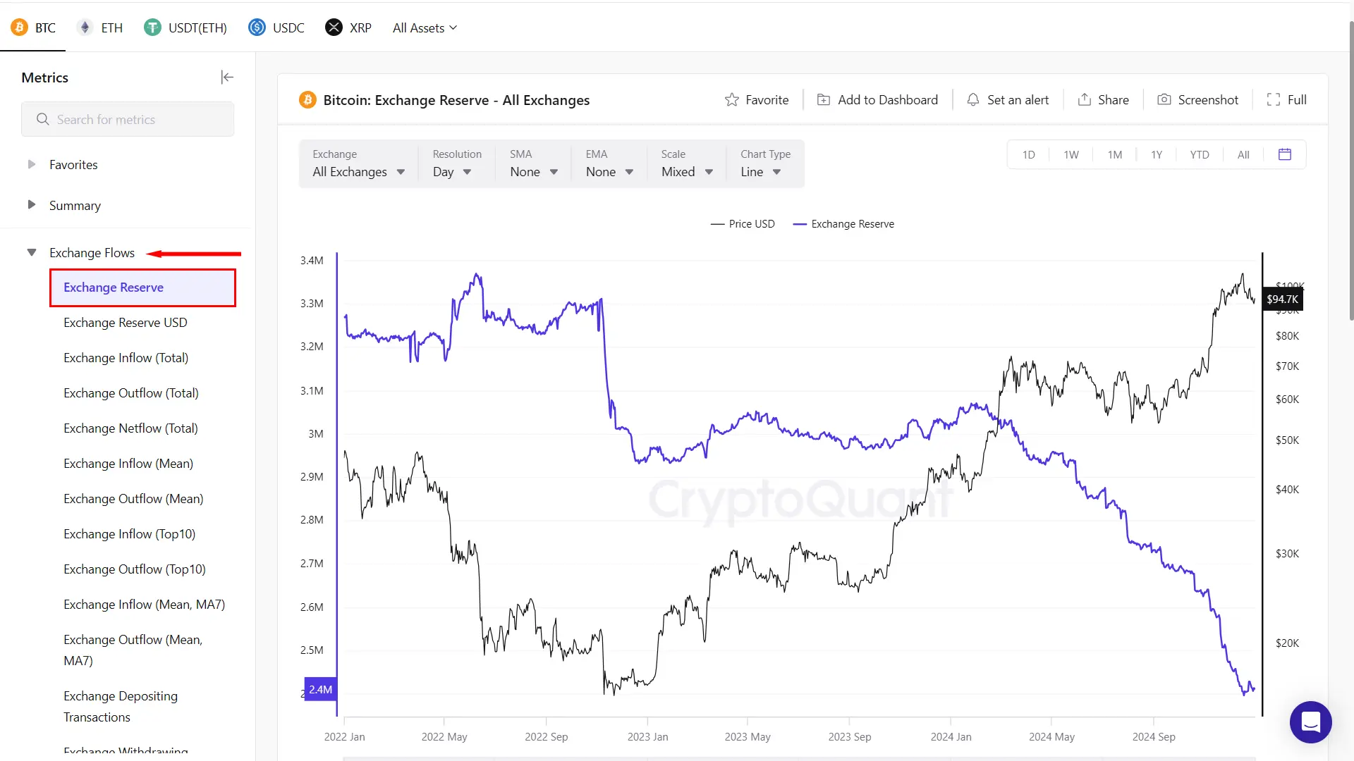
Task: Select the Exchange Outflow (Total) metric
Action: point(131,393)
